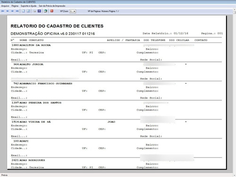Save the report with floppy disk icon

(39, 11)
